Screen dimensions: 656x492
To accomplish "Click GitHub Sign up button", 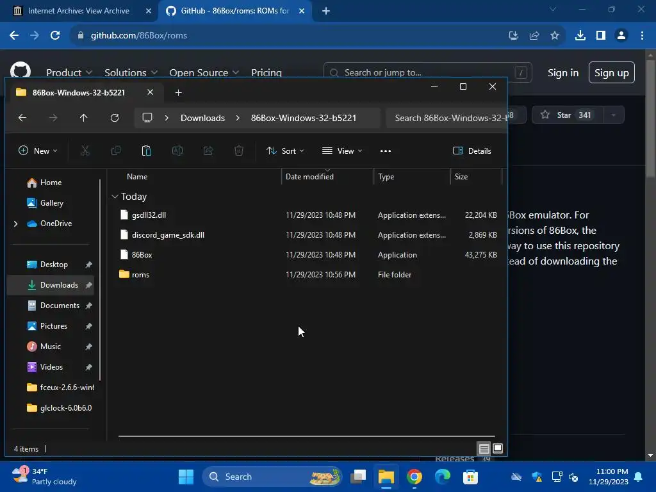I will (612, 73).
